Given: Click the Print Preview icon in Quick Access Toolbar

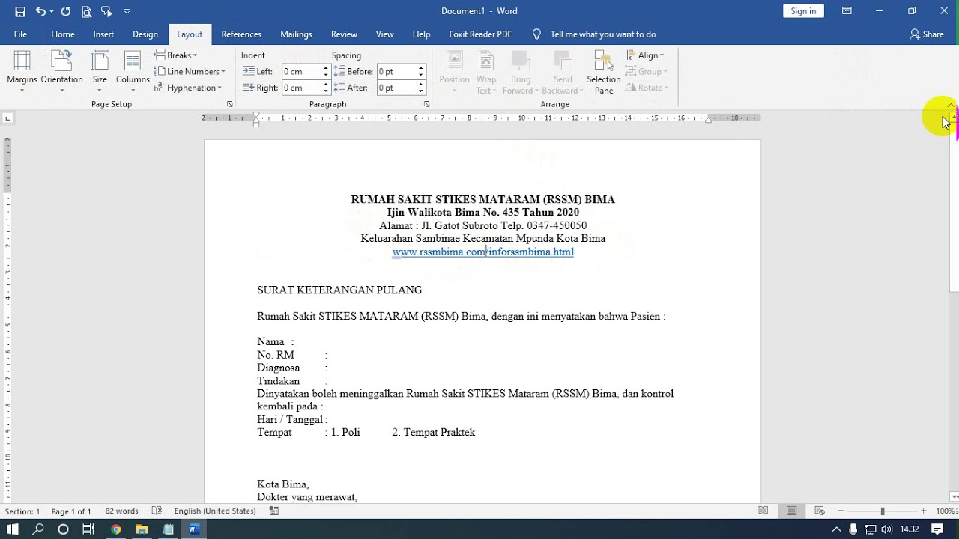Looking at the screenshot, I should click(86, 11).
